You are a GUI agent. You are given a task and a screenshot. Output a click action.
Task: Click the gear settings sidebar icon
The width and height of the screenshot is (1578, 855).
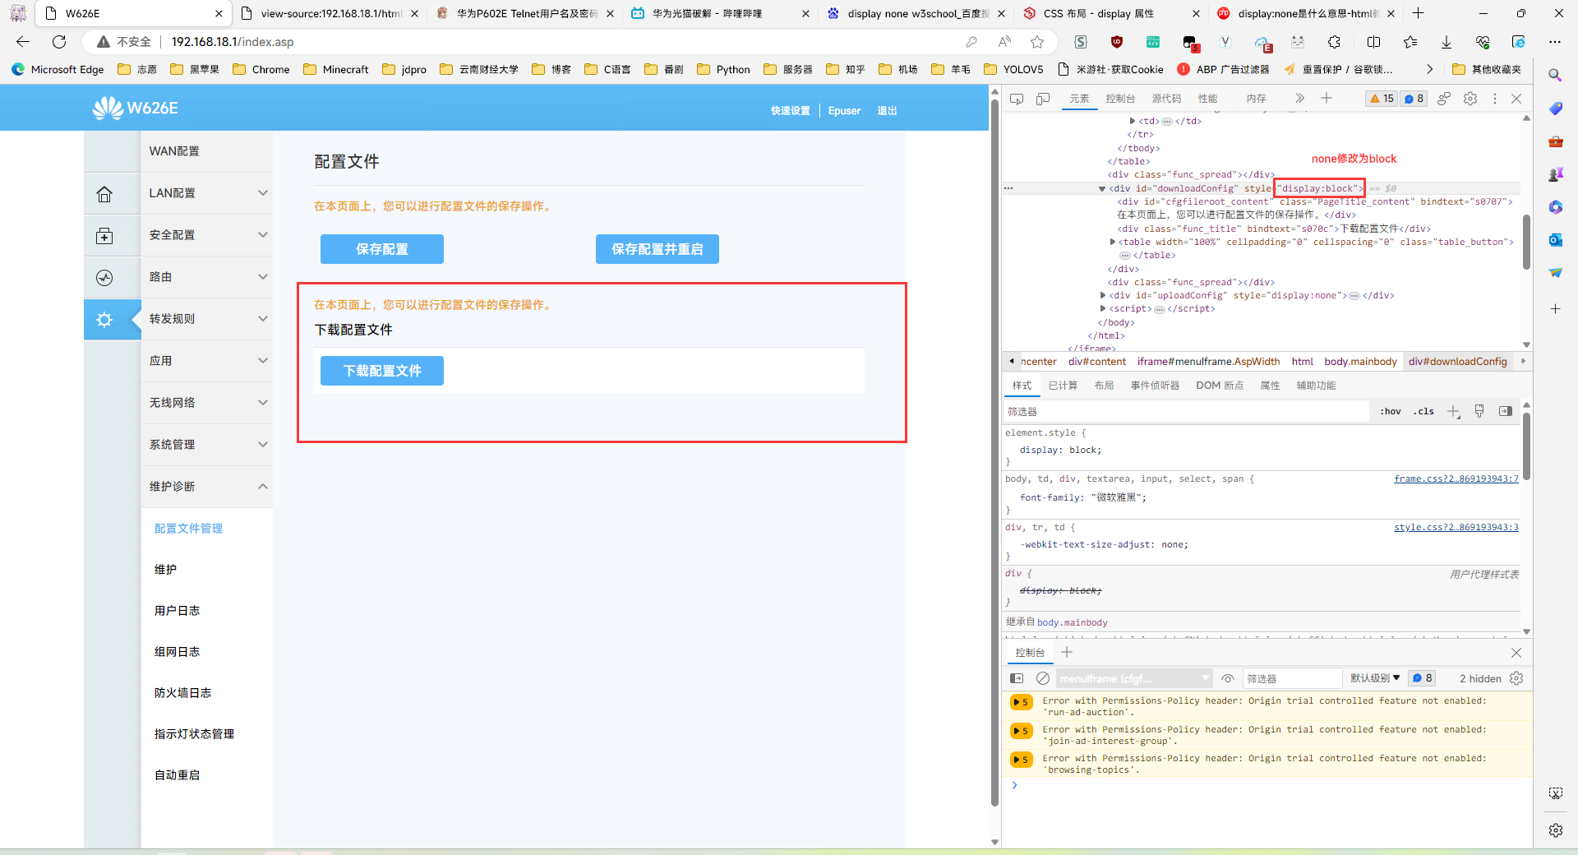point(104,320)
